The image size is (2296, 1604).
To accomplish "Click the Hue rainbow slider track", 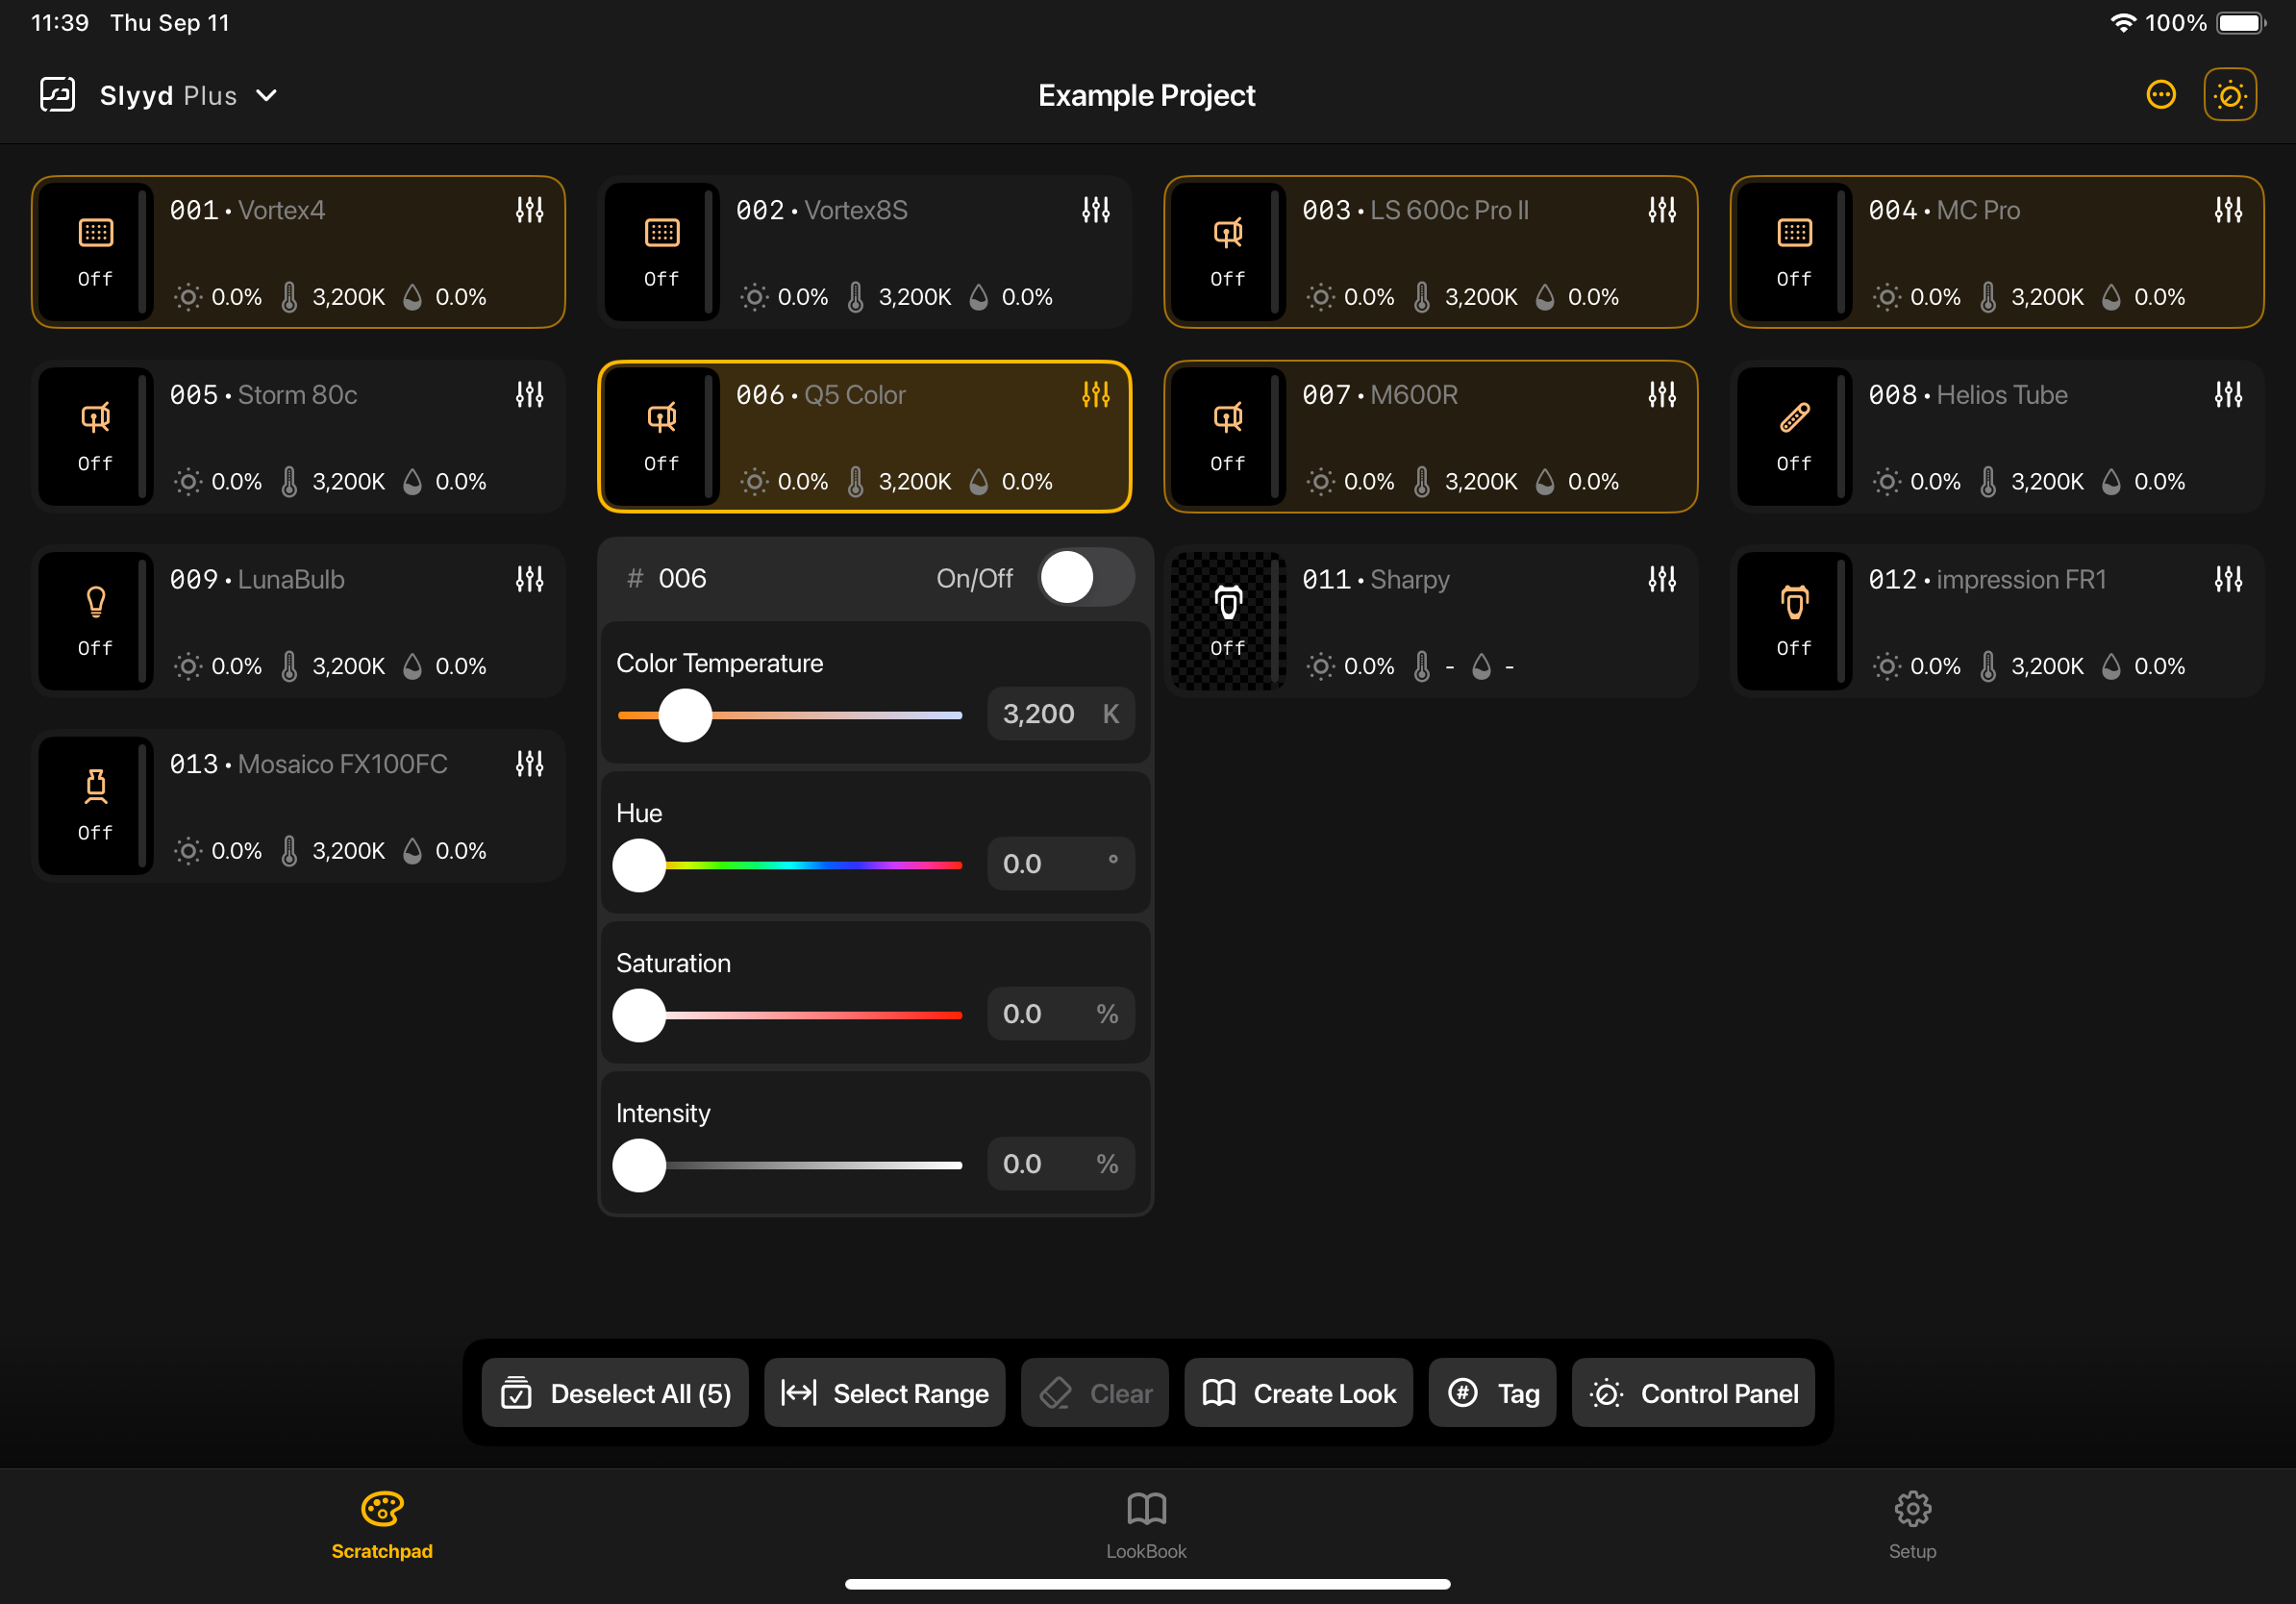I will pyautogui.click(x=810, y=865).
